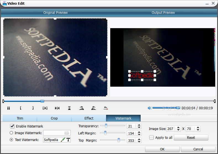Image resolution: width=218 pixels, height=154 pixels.
Task: Click the flip vertical icon
Action: [69, 108]
